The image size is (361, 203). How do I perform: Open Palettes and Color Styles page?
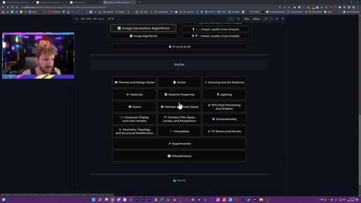179,107
